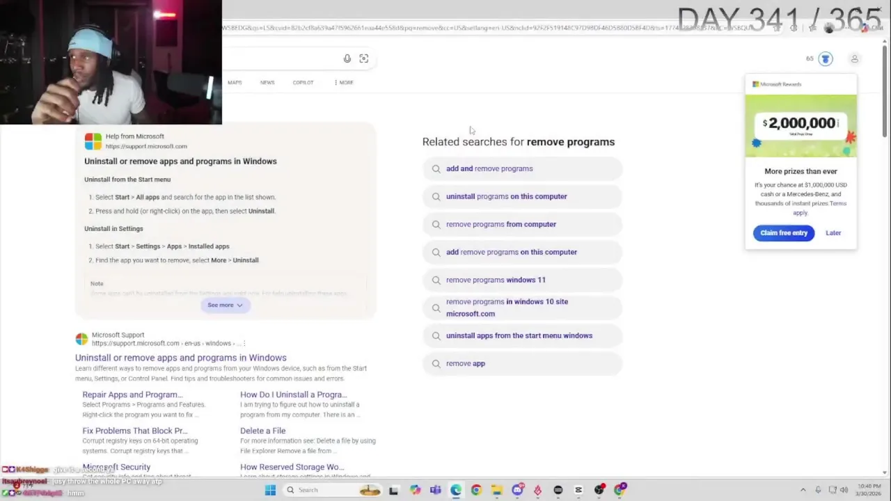Click the Microsoft Rewards logo in promo
The width and height of the screenshot is (891, 501).
click(x=777, y=84)
